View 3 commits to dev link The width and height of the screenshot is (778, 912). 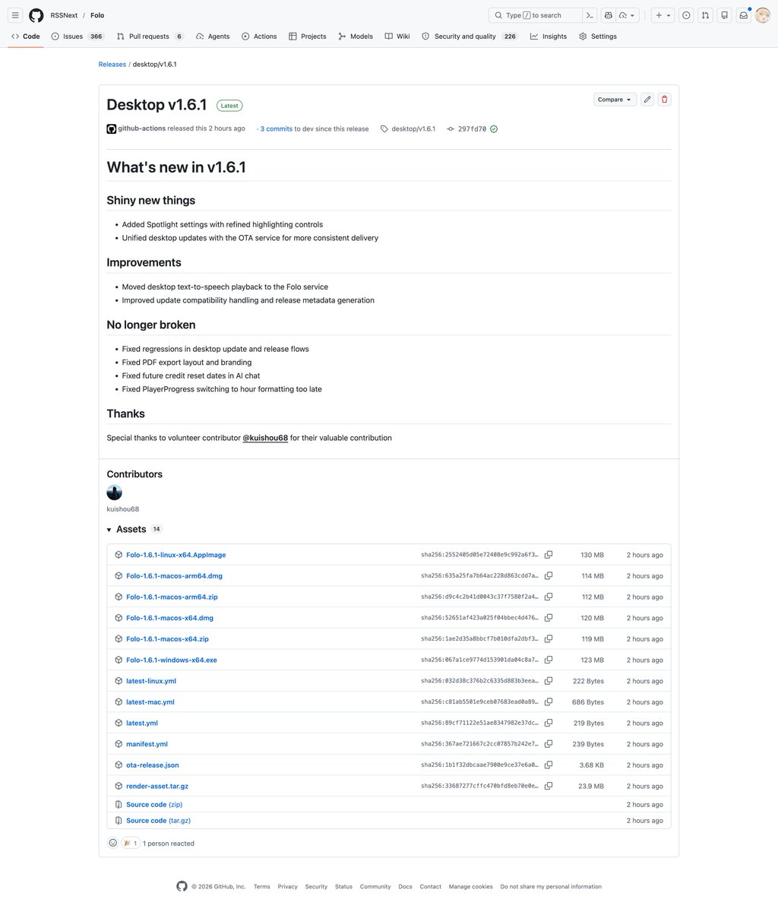277,129
